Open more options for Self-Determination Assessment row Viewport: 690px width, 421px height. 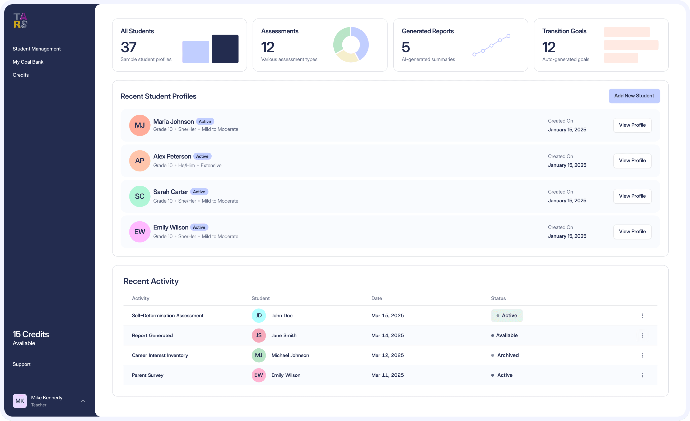coord(642,316)
